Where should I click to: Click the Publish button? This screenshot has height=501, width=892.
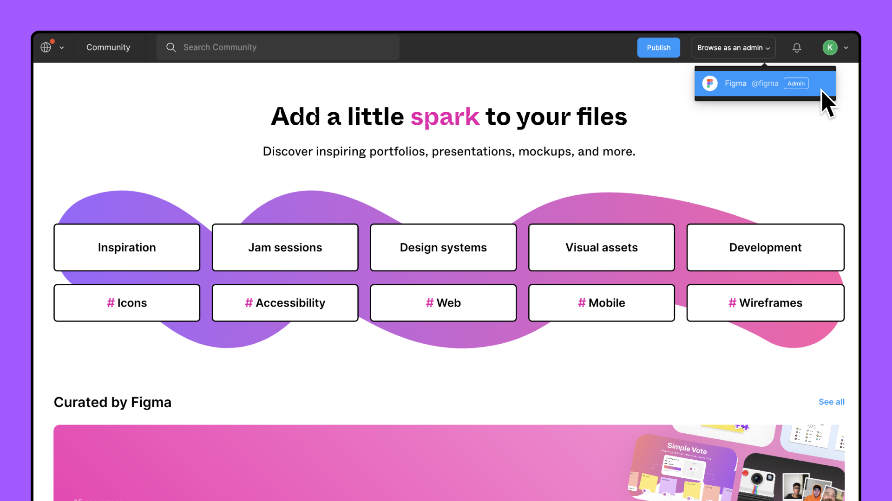658,47
